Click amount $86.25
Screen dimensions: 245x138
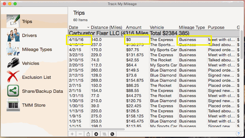coord(132,86)
